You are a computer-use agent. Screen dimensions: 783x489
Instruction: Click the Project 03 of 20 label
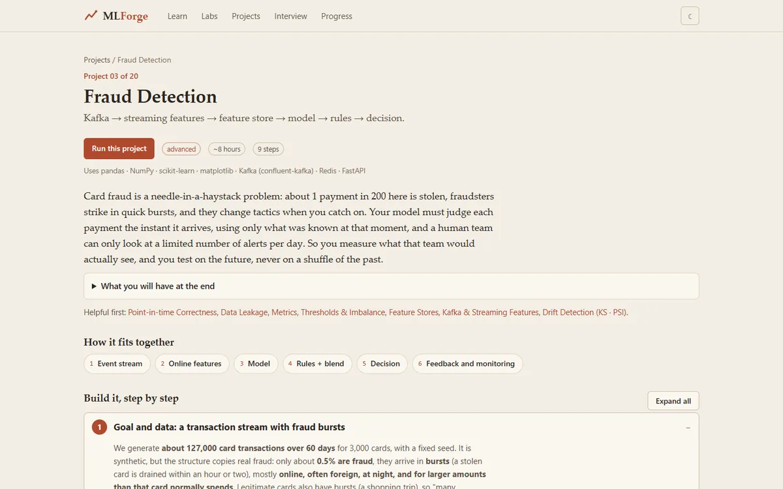tap(111, 76)
